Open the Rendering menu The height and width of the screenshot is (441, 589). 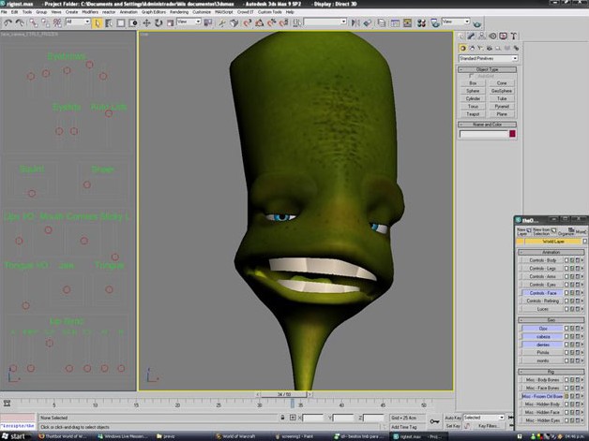[x=178, y=12]
